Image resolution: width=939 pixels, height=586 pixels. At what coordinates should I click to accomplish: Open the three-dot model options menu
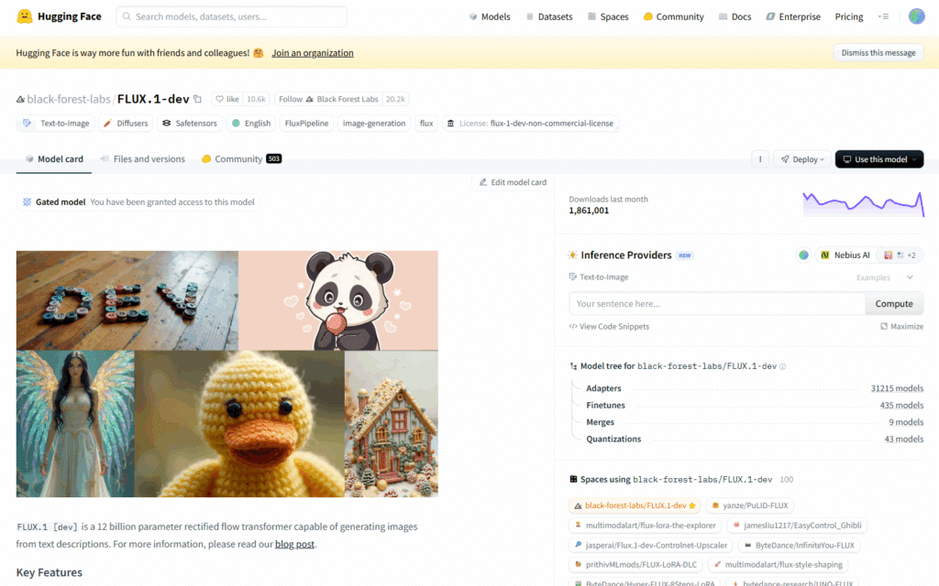[x=760, y=159]
